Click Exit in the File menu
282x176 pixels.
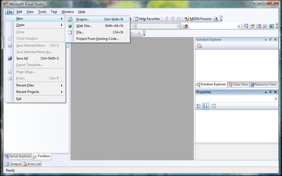[35, 99]
